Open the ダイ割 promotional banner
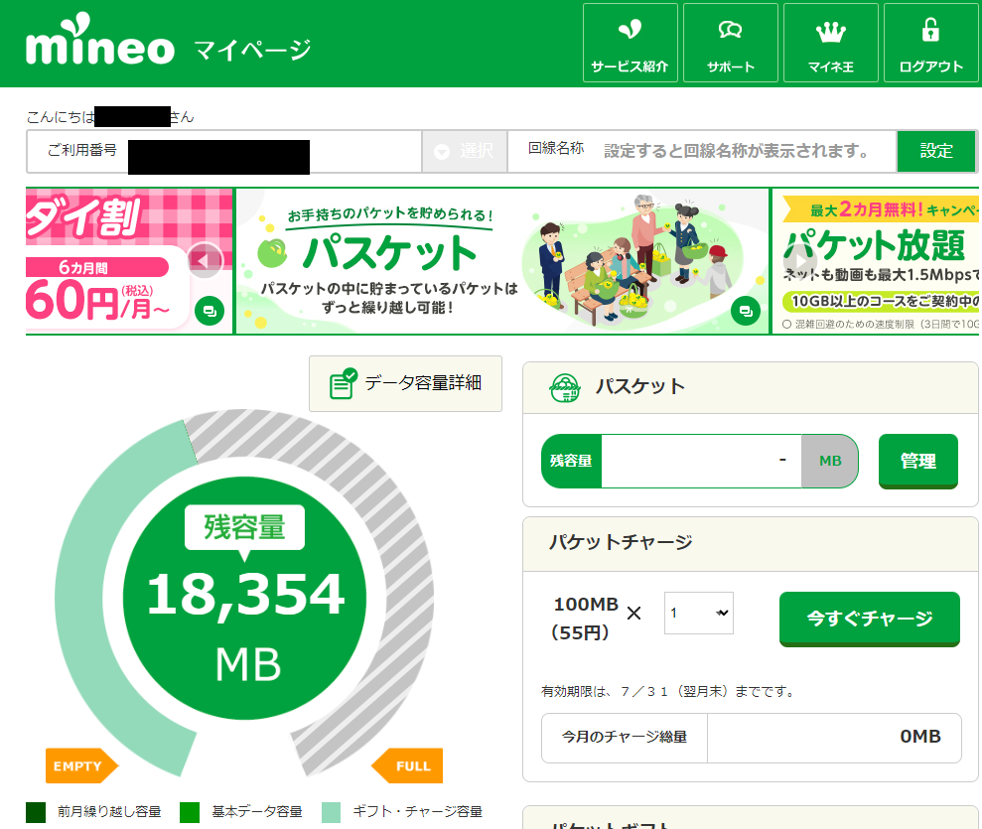Viewport: 982px width, 829px height. [128, 261]
